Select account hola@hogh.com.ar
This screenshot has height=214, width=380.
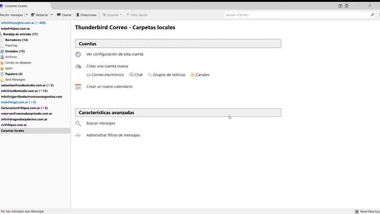pos(18,102)
